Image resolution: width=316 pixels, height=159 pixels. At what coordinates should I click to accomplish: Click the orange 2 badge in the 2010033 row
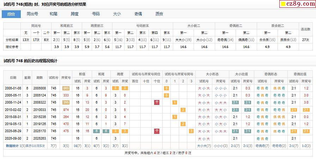(183, 110)
